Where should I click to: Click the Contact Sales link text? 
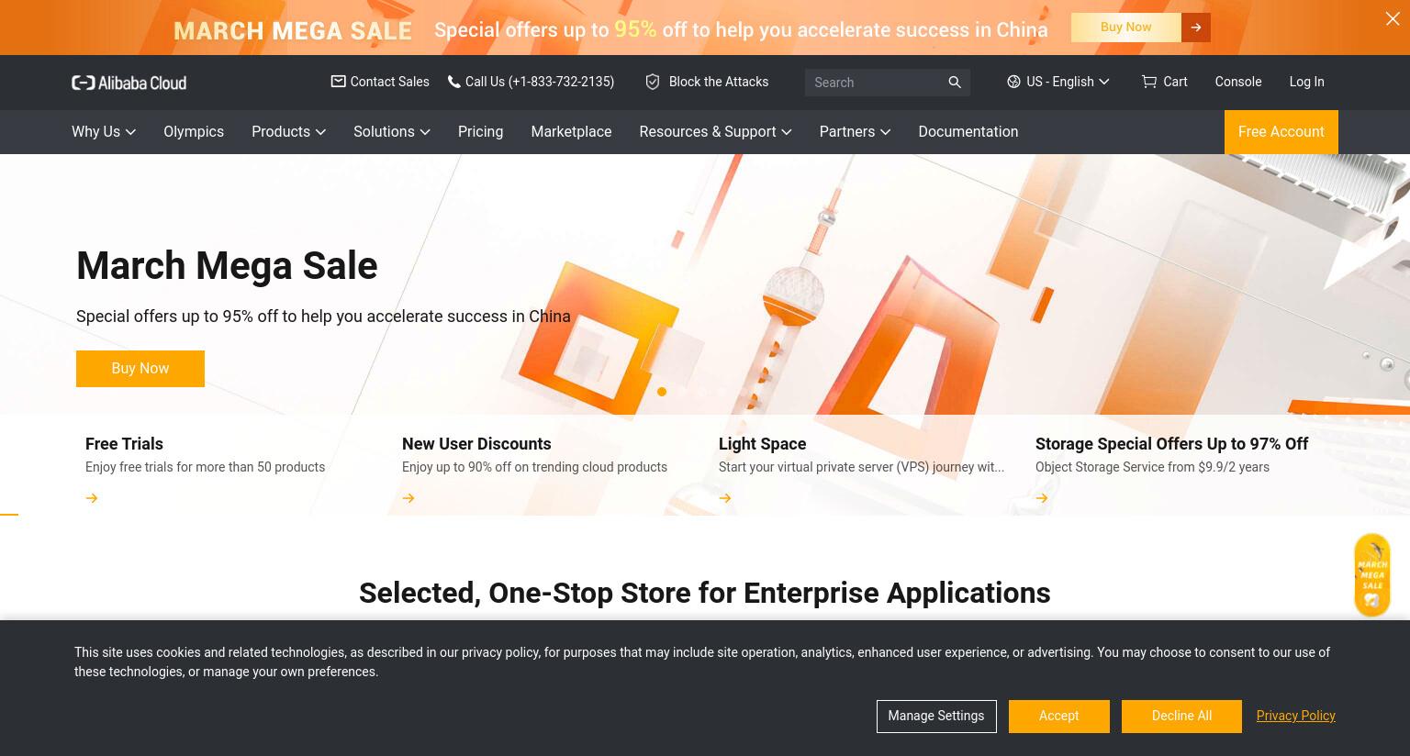389,82
